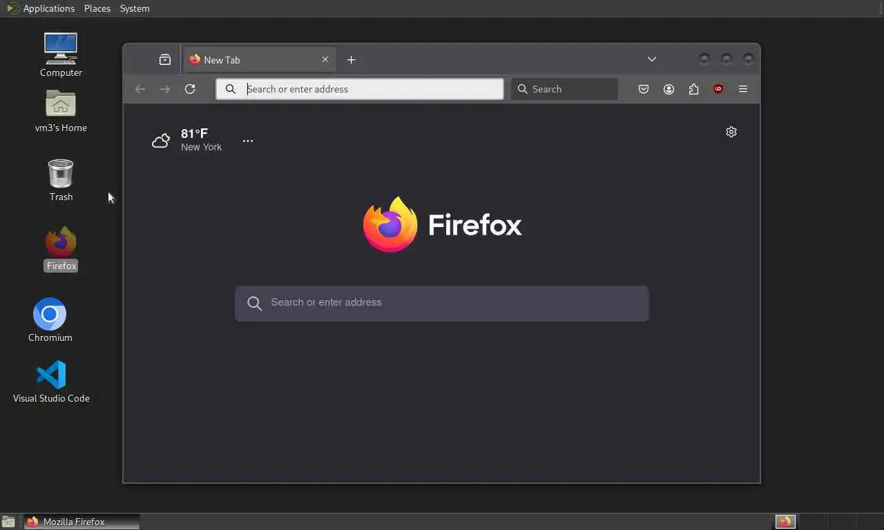Open the uBlock Origin extension icon
This screenshot has width=884, height=530.
click(x=718, y=89)
